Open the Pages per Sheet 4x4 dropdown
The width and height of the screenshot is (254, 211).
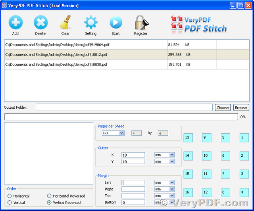(113, 133)
